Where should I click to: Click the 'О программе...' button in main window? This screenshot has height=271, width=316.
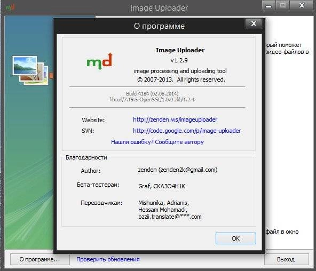tap(39, 259)
